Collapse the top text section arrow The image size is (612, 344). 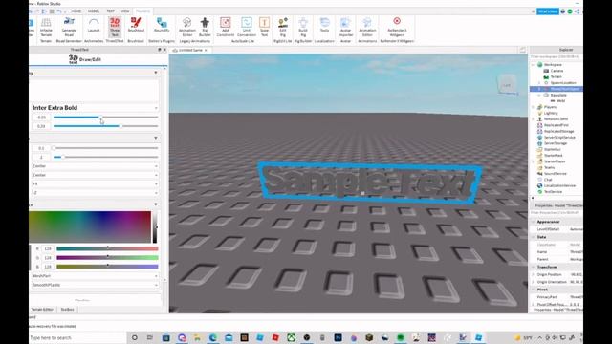click(156, 73)
